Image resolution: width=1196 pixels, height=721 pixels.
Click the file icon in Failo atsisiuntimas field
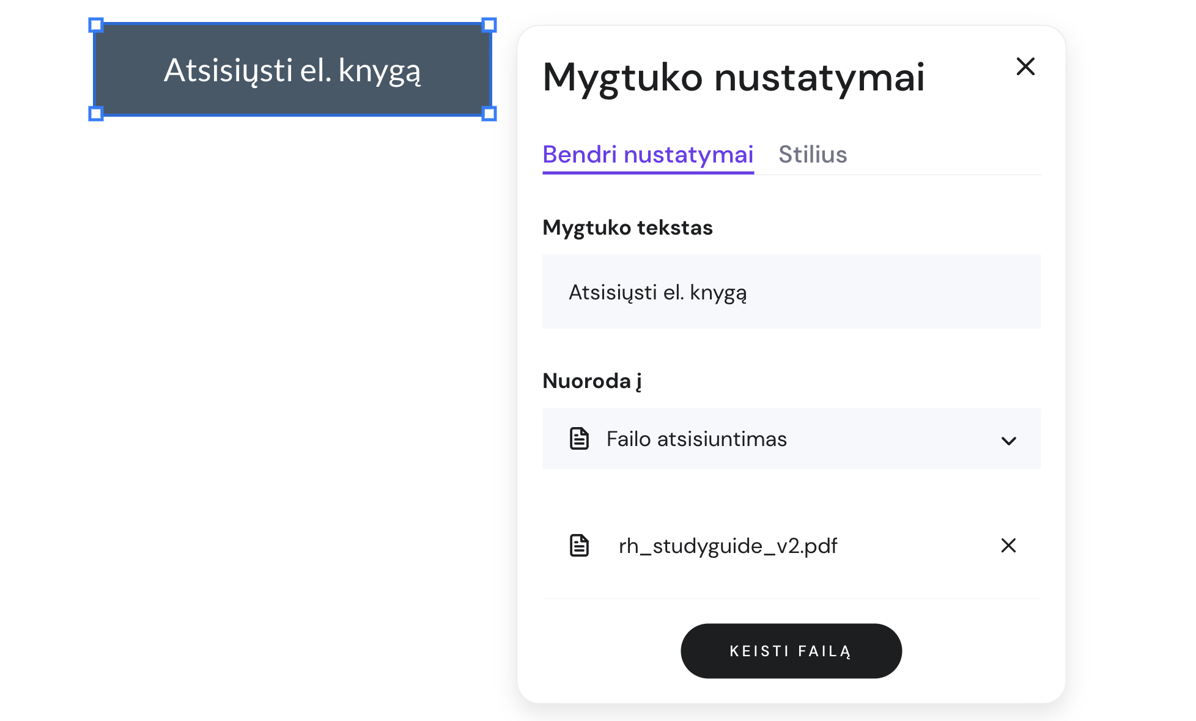click(578, 439)
